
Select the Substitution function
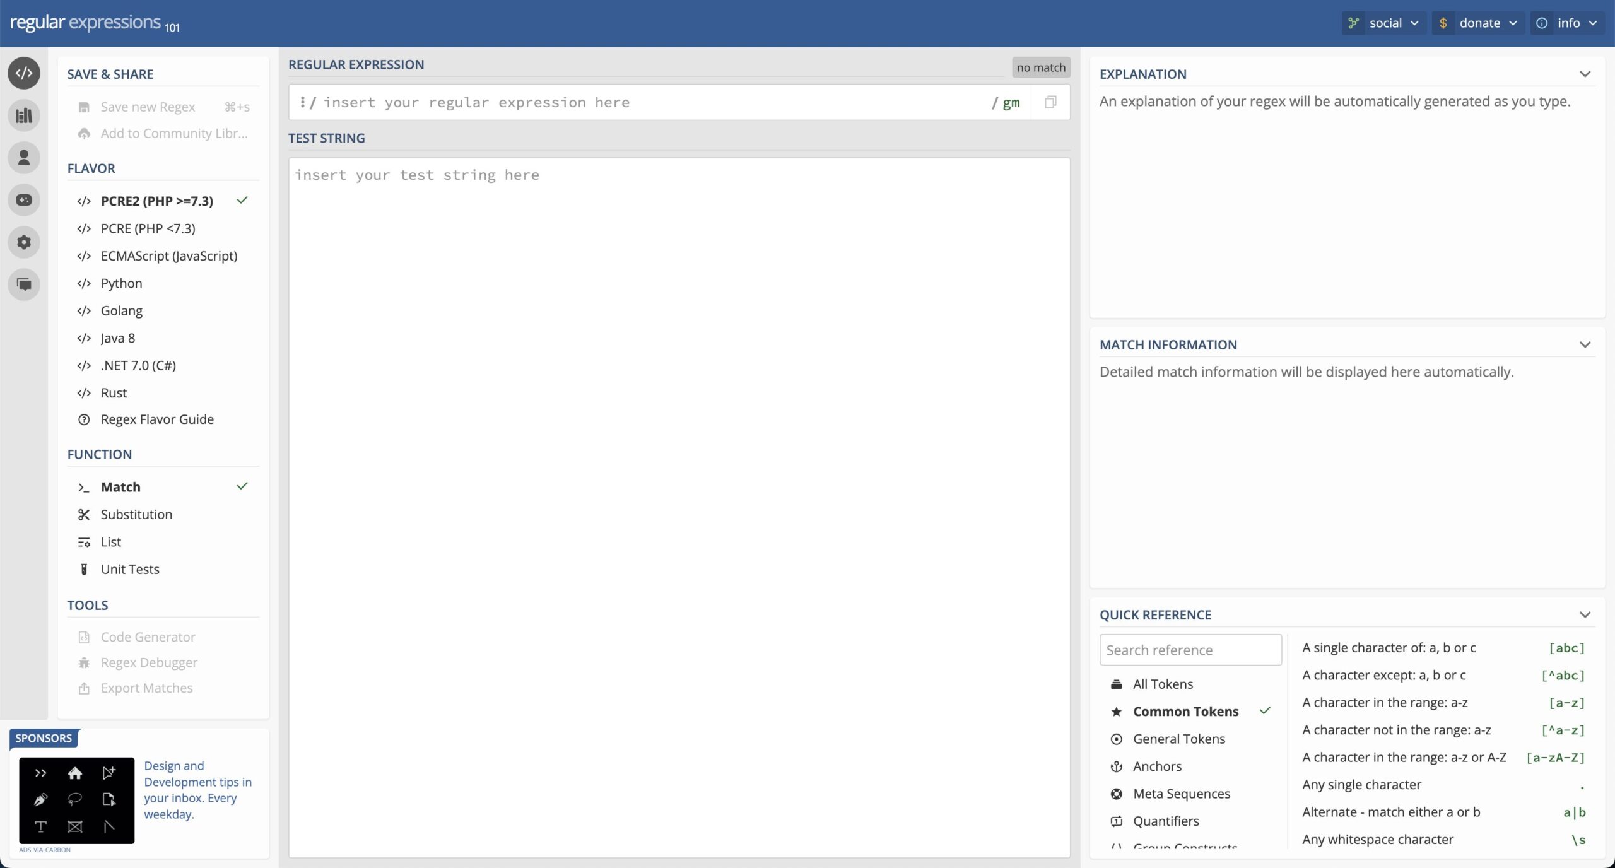[137, 514]
